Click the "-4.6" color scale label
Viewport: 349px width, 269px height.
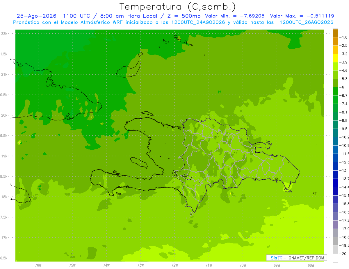tap(344, 71)
